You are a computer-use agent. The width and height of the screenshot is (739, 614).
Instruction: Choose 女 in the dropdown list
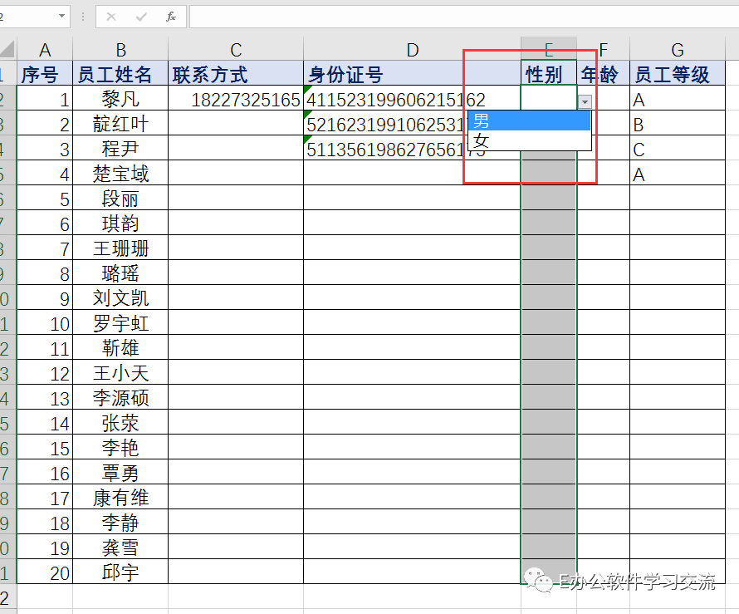point(529,140)
